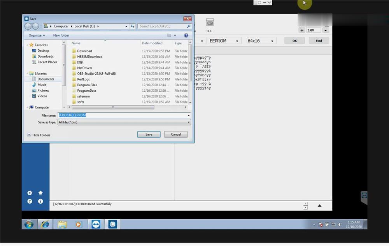
Task: Open the view options dropdown arrow
Action: pos(175,35)
